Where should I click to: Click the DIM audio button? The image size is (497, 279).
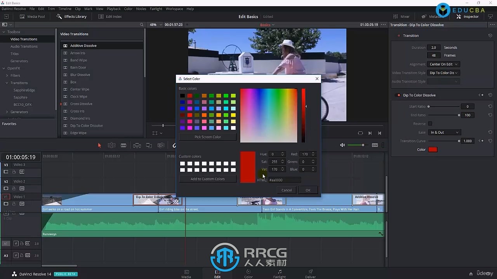click(375, 145)
